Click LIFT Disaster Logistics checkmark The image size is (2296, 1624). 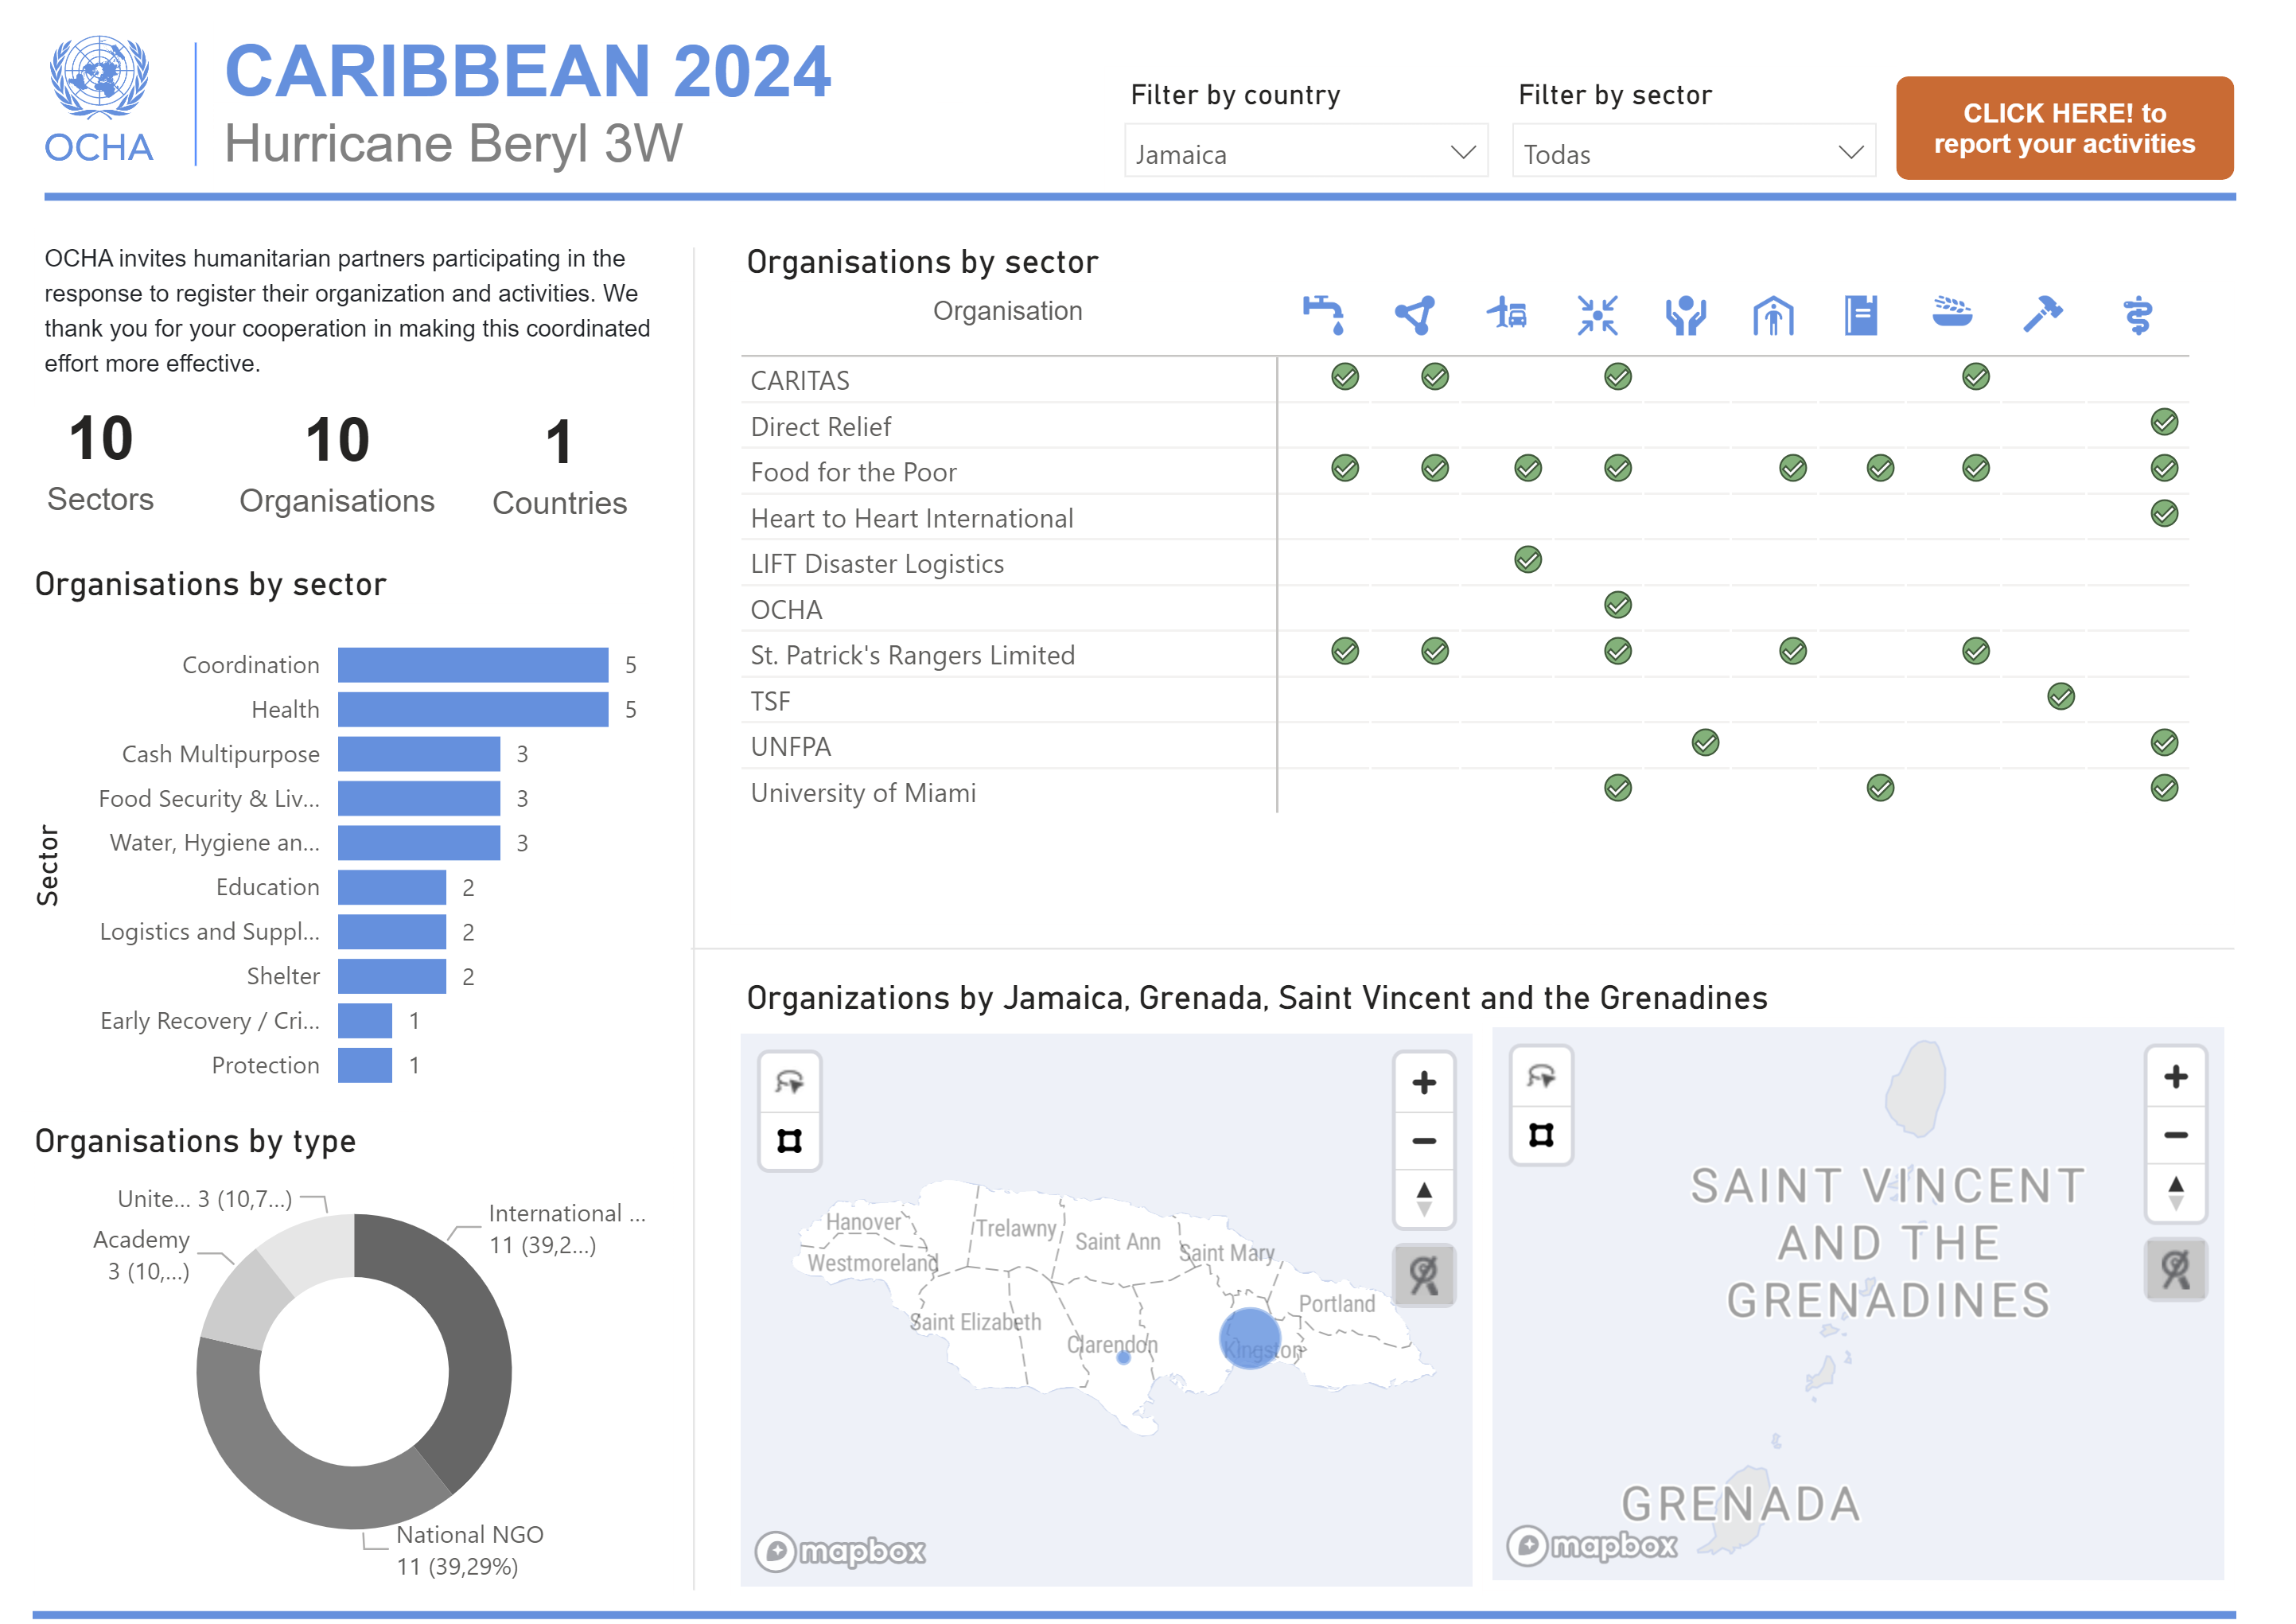tap(1527, 559)
